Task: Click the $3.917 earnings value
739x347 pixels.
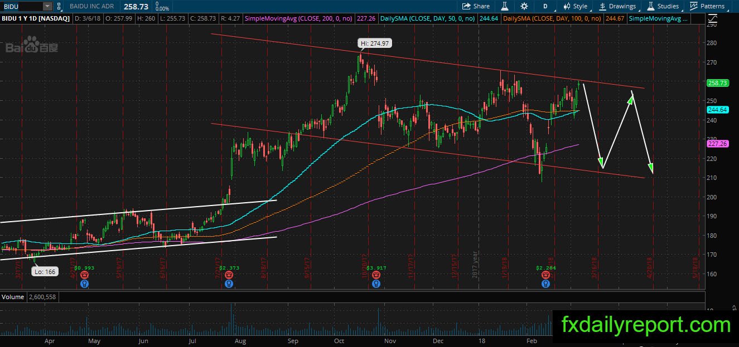Action: point(376,268)
